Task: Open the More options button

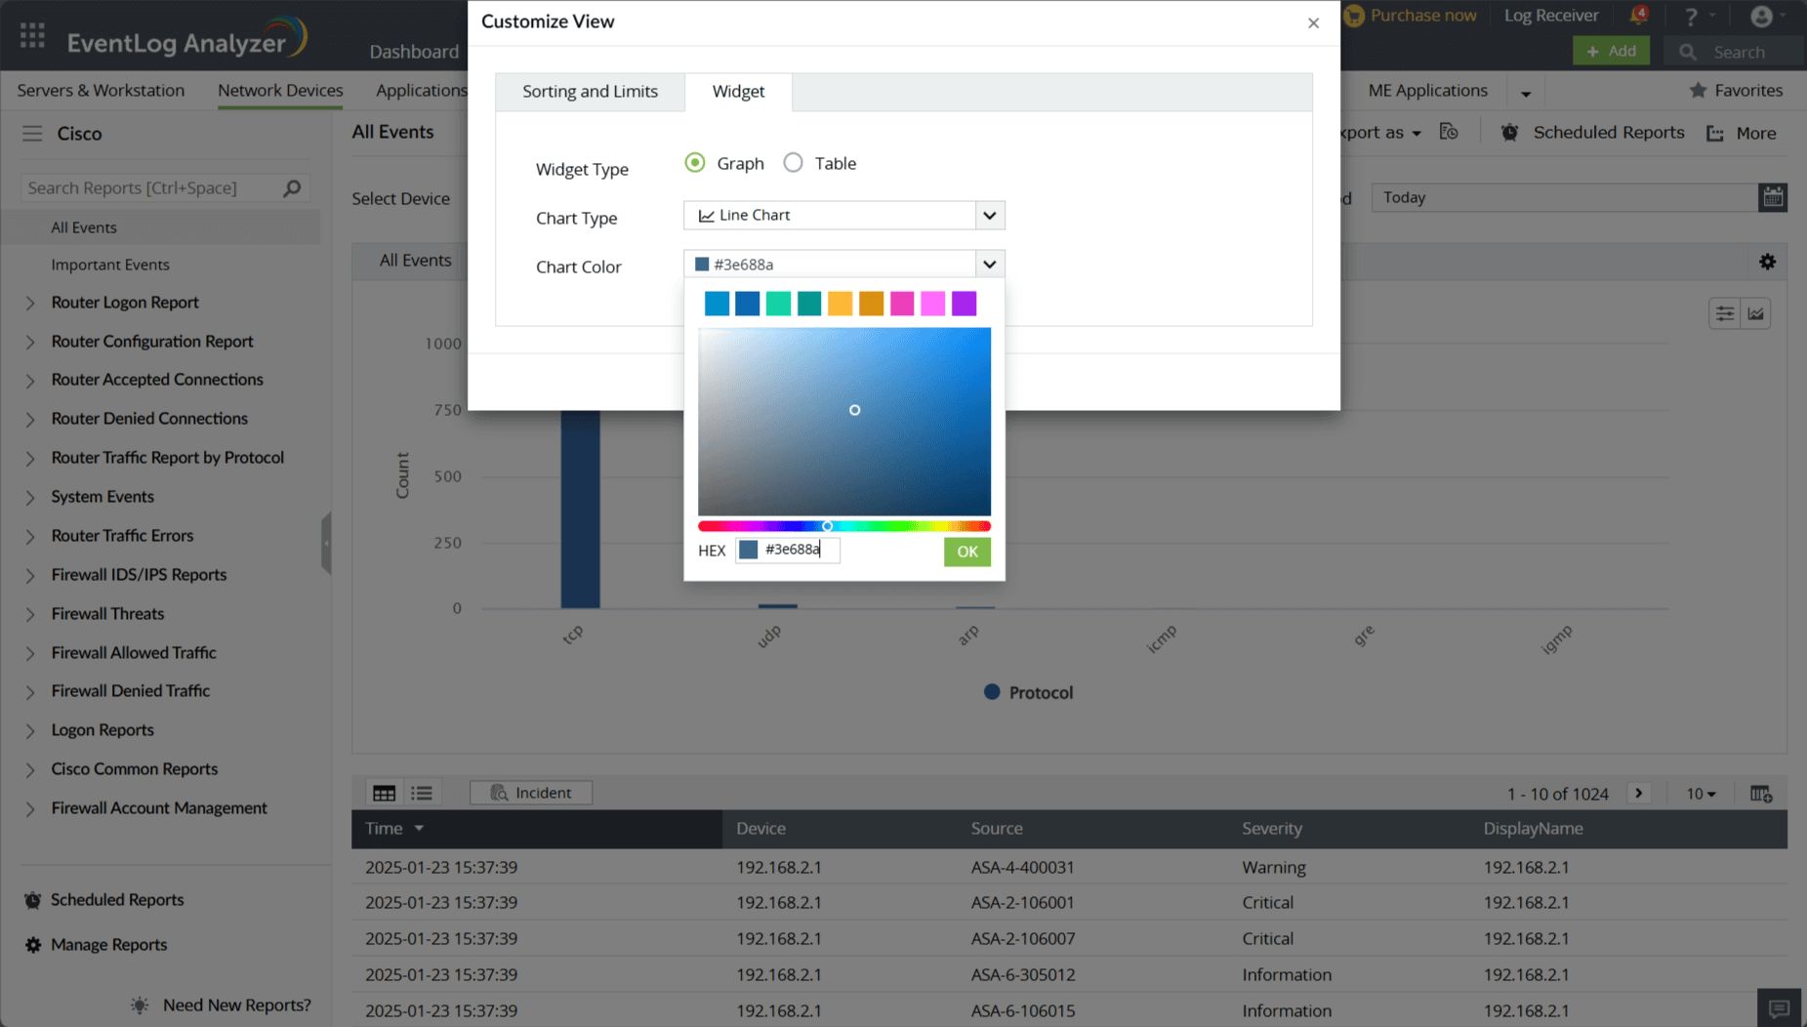Action: 1742,133
